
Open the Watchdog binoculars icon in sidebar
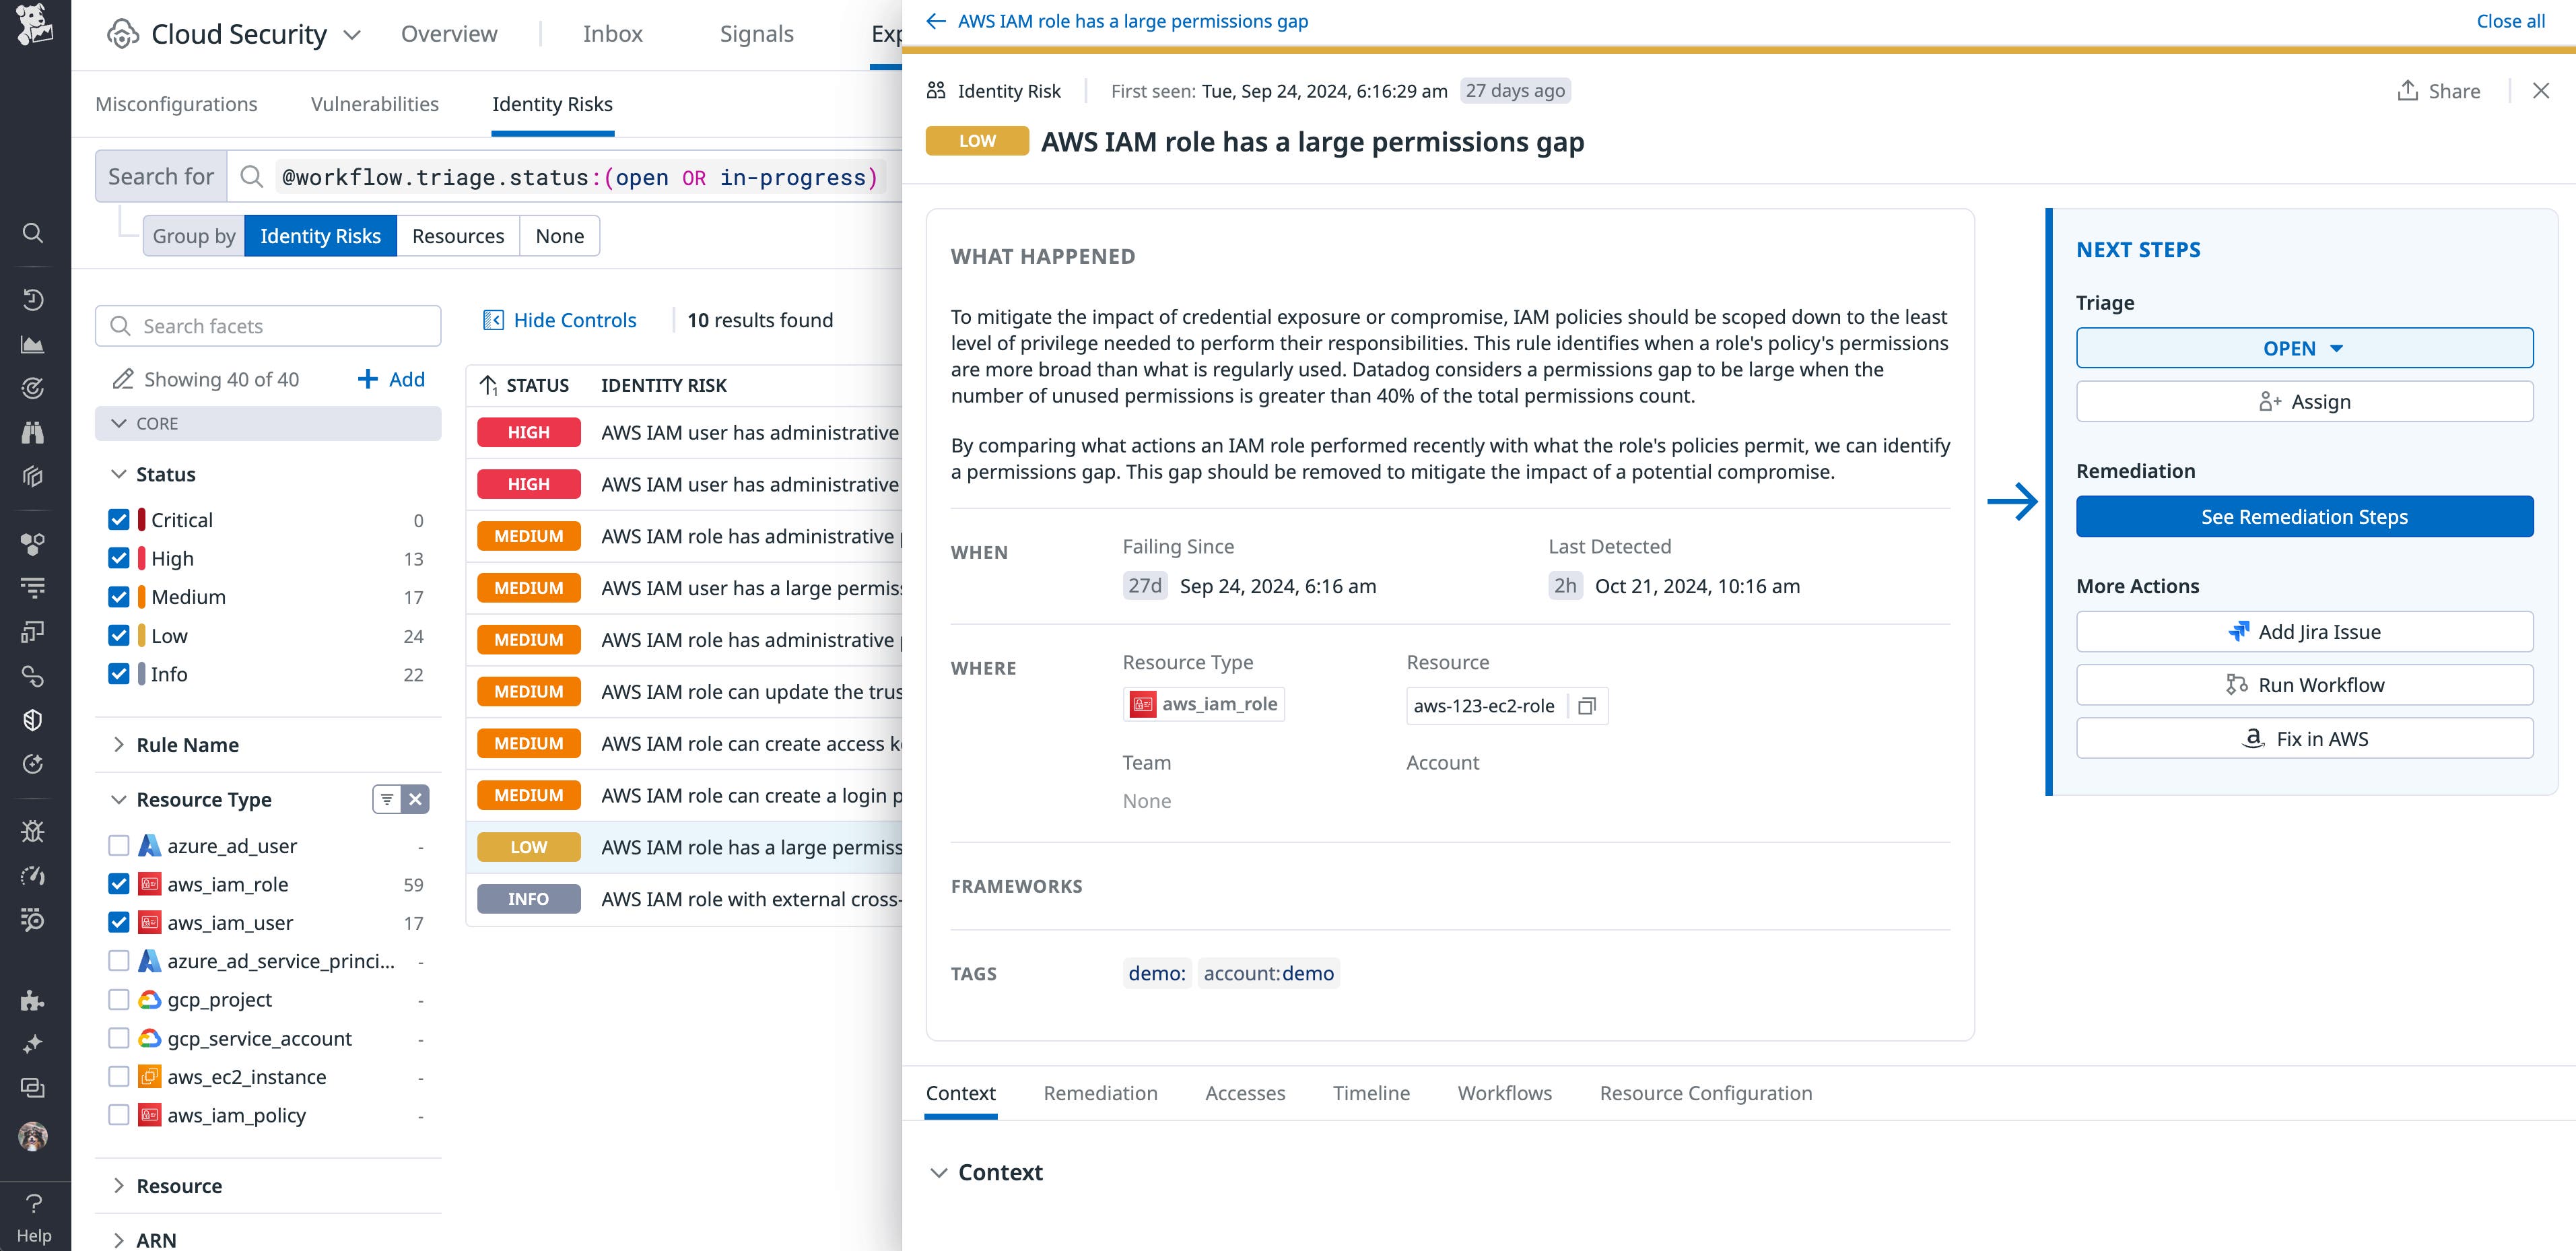point(34,432)
